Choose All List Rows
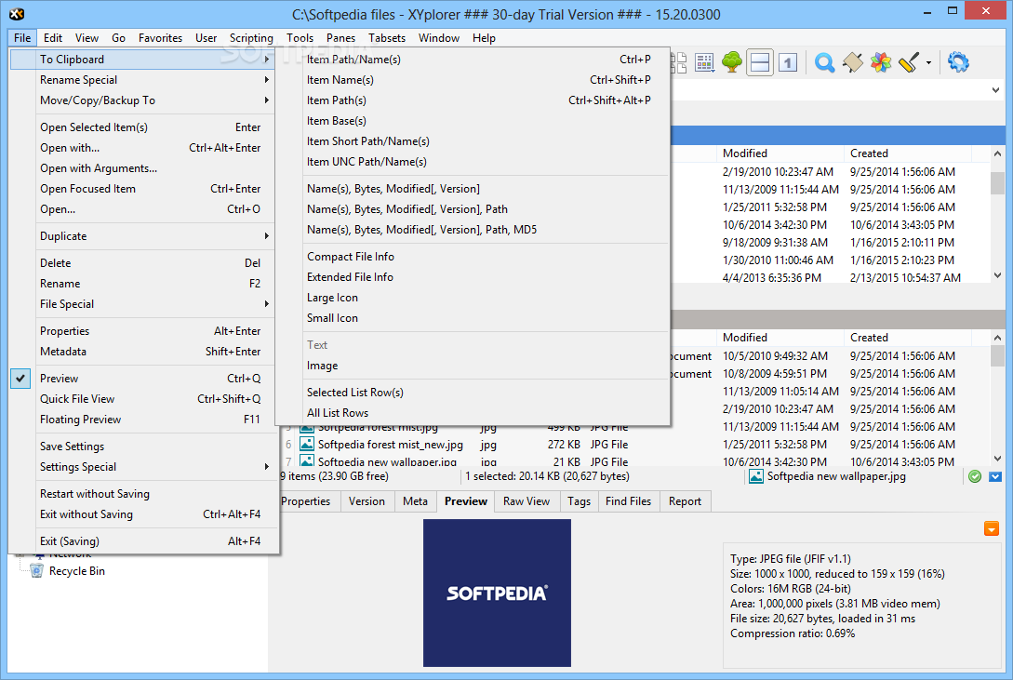This screenshot has width=1013, height=680. 473,413
